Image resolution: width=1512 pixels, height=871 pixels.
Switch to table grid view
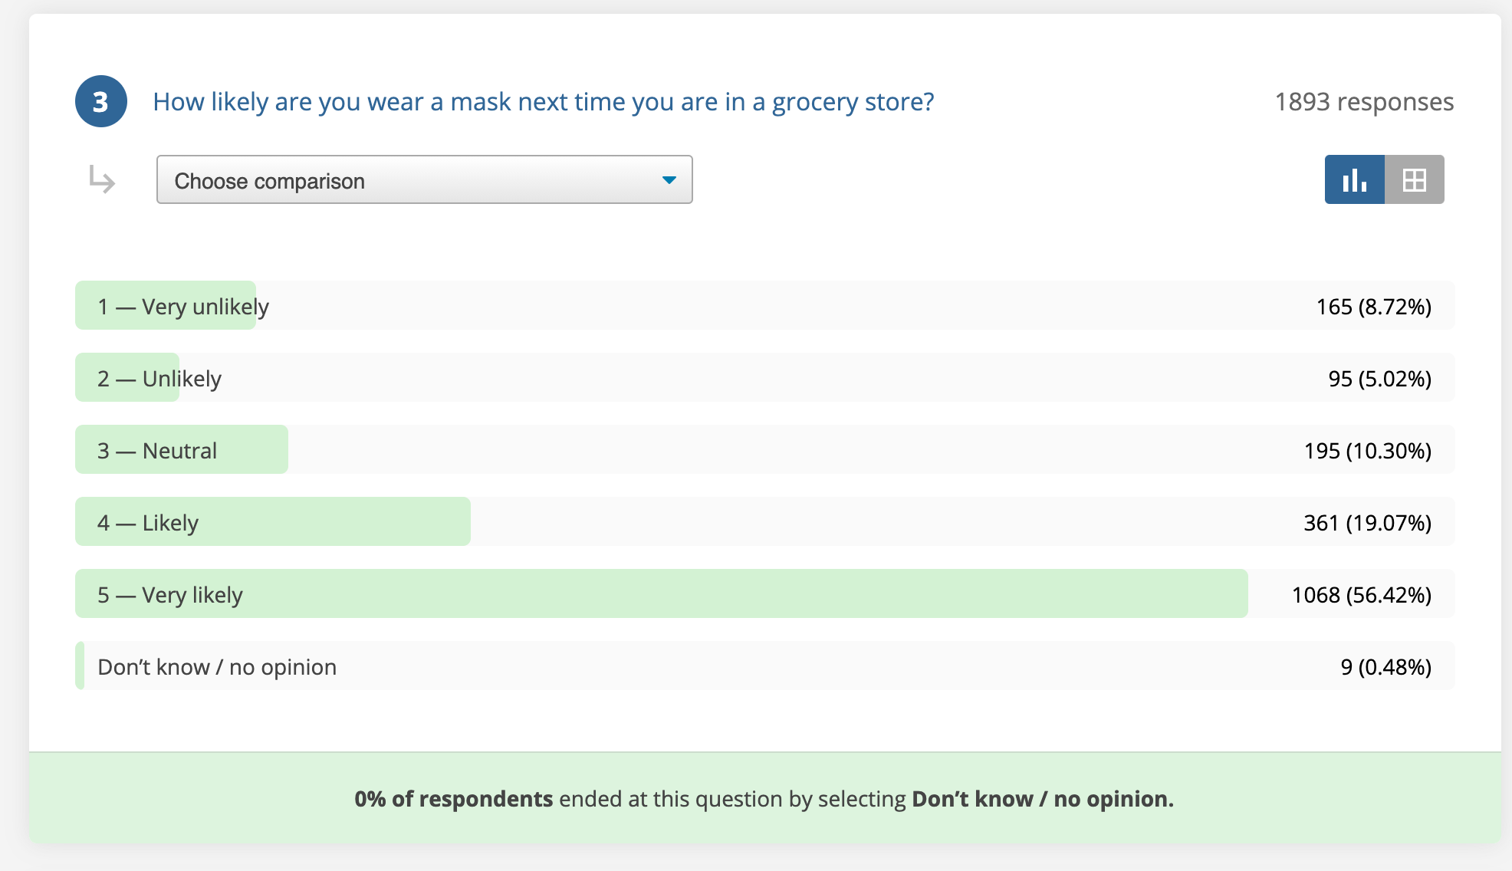point(1414,179)
